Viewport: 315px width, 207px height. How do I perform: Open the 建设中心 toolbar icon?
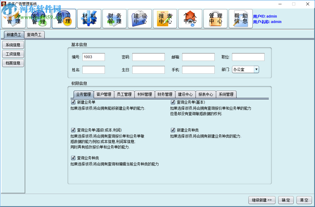[x=140, y=18]
